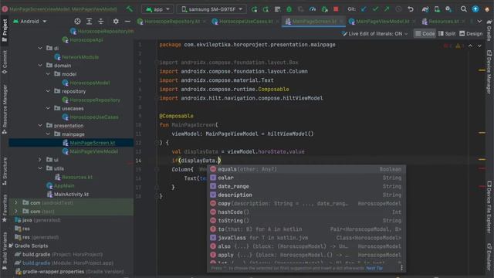494x278 pixels.
Task: Open the Resource Manager tool window
Action: click(5, 110)
